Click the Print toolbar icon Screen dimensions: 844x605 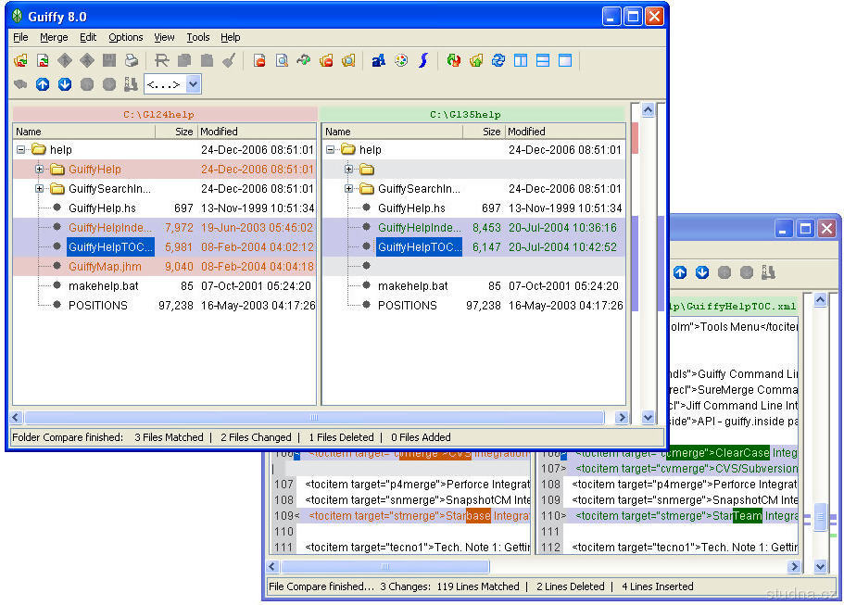(x=132, y=61)
